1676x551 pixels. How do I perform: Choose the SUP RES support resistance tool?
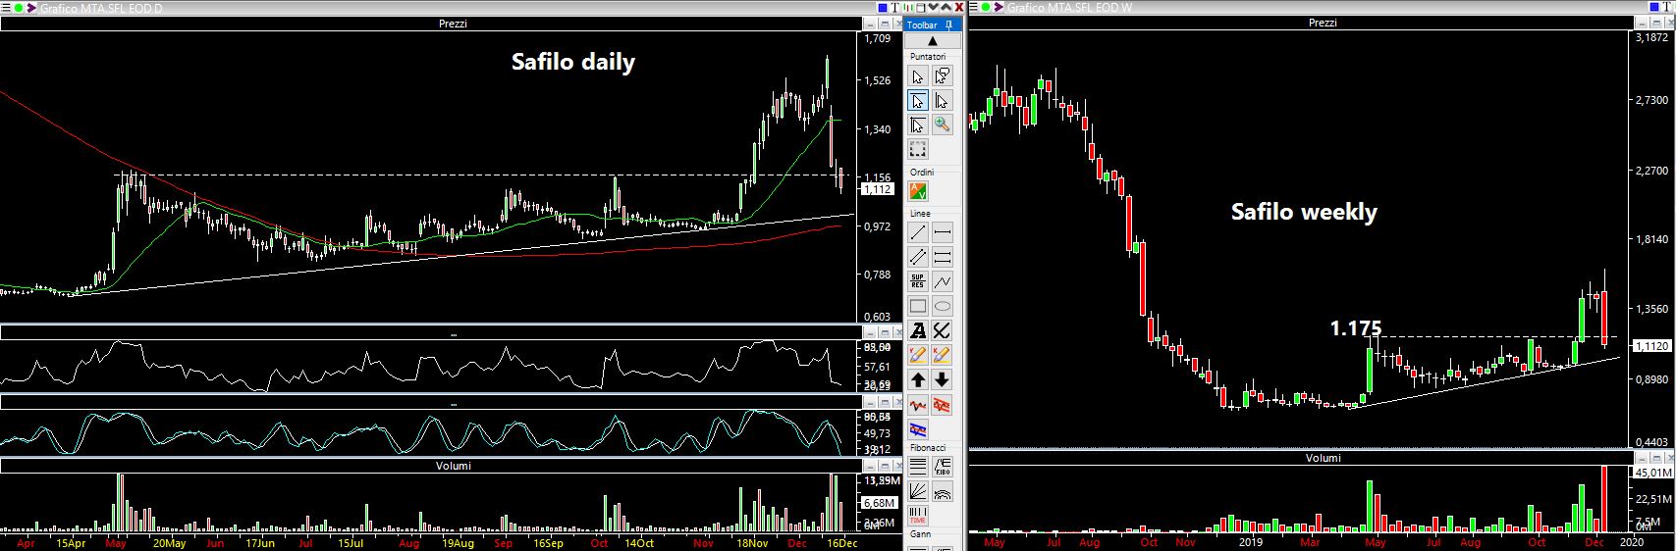pyautogui.click(x=918, y=281)
